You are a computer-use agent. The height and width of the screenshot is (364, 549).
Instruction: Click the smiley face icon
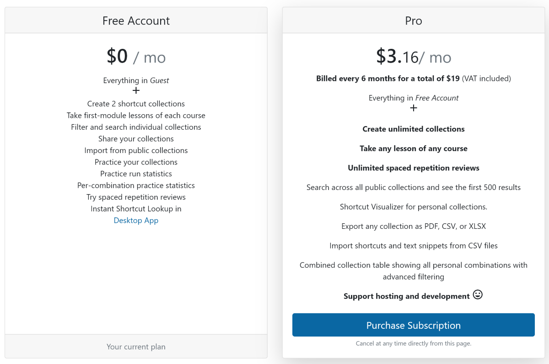pos(478,295)
